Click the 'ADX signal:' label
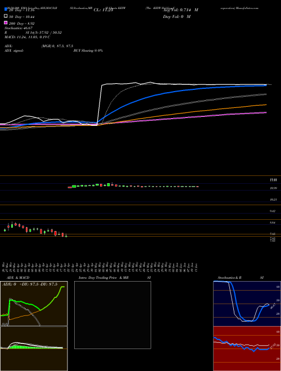This screenshot has width=281, height=371. click(x=14, y=51)
